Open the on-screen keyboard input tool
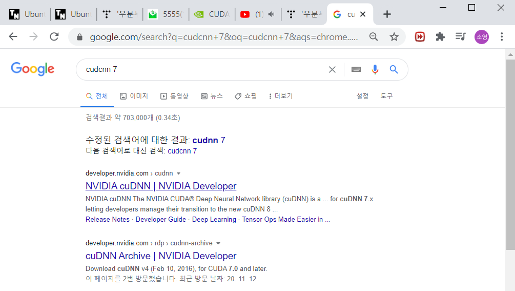Image resolution: width=515 pixels, height=291 pixels. point(356,69)
